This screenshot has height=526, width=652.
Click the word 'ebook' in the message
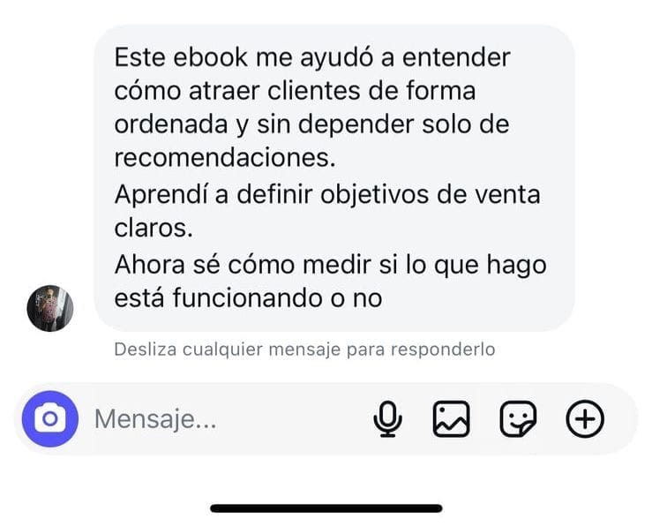click(x=210, y=57)
